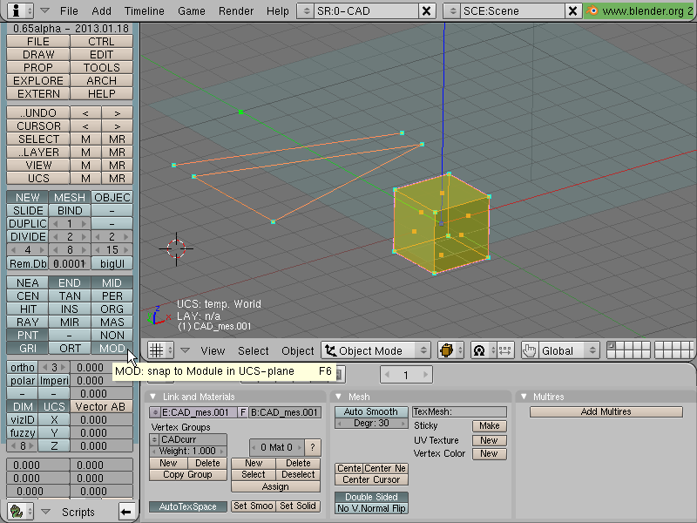Open the Object Mode dropdown
This screenshot has height=523, width=697.
pyautogui.click(x=376, y=350)
